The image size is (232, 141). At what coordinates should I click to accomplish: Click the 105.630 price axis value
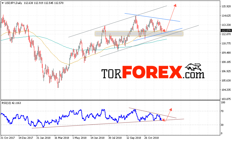coord(226,81)
